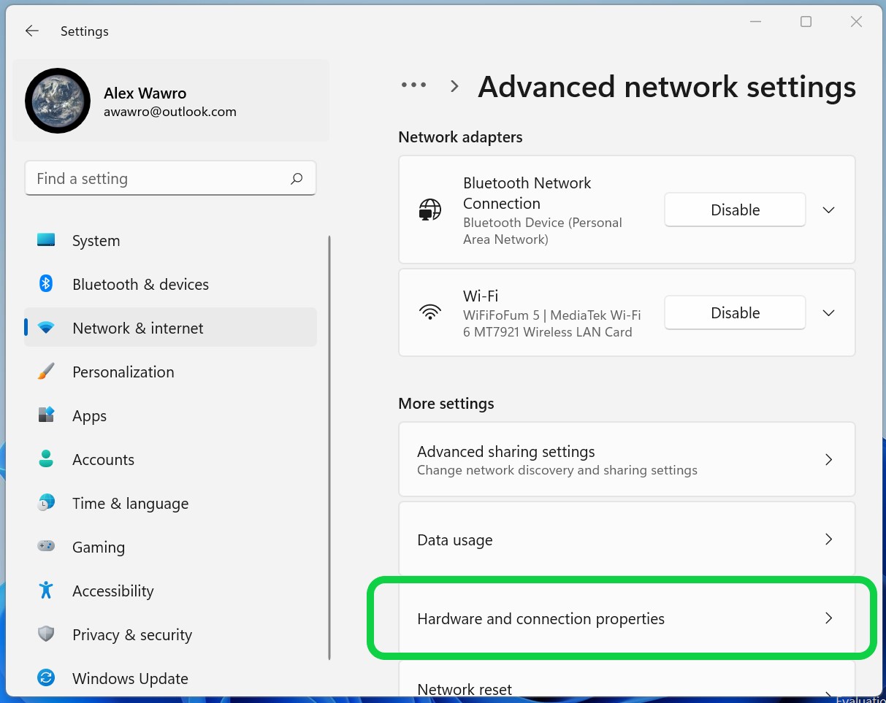Disable the Bluetooth Network Connection adapter
886x703 pixels.
(x=735, y=210)
